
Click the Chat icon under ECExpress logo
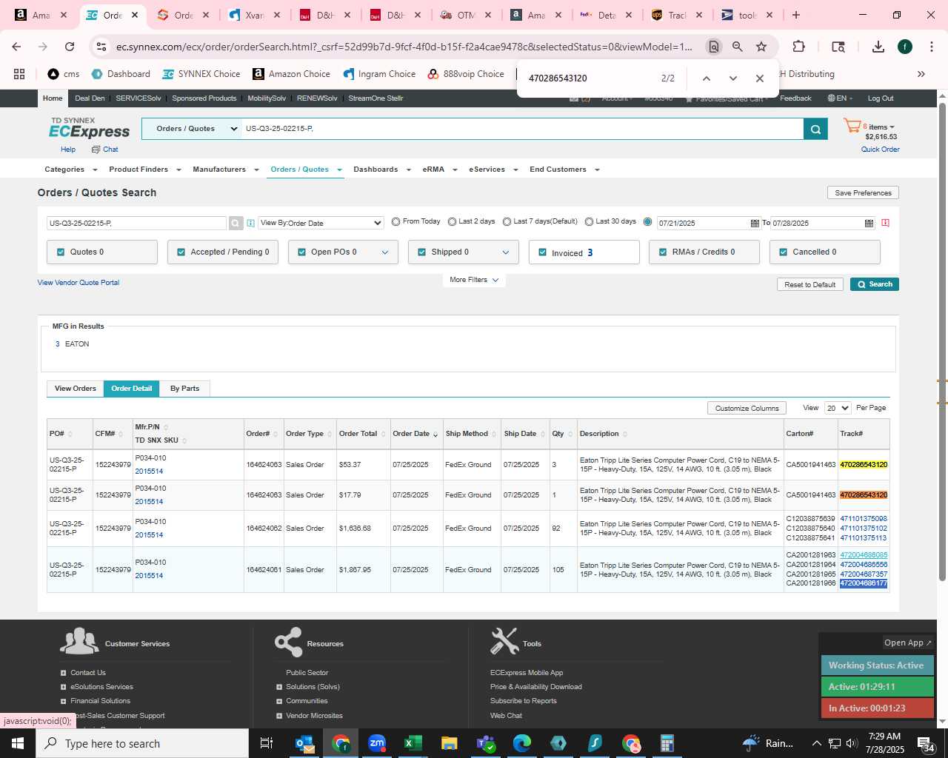coord(96,150)
